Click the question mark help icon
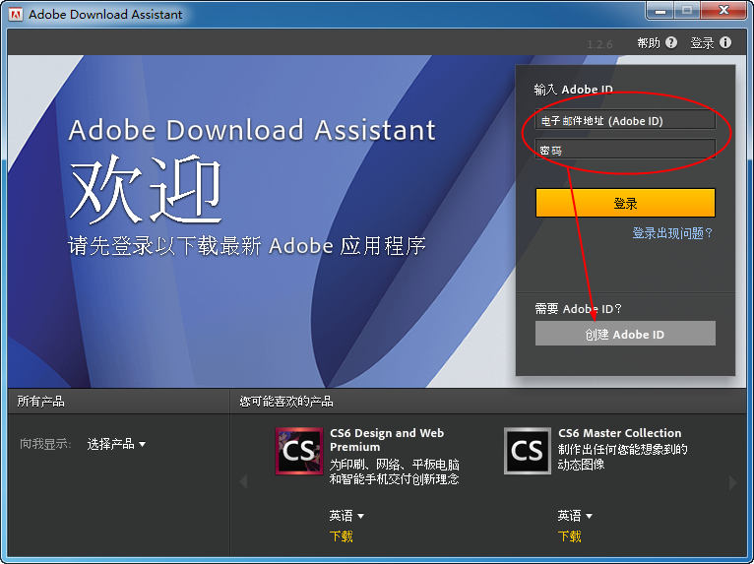Viewport: 754px width, 564px height. (671, 42)
